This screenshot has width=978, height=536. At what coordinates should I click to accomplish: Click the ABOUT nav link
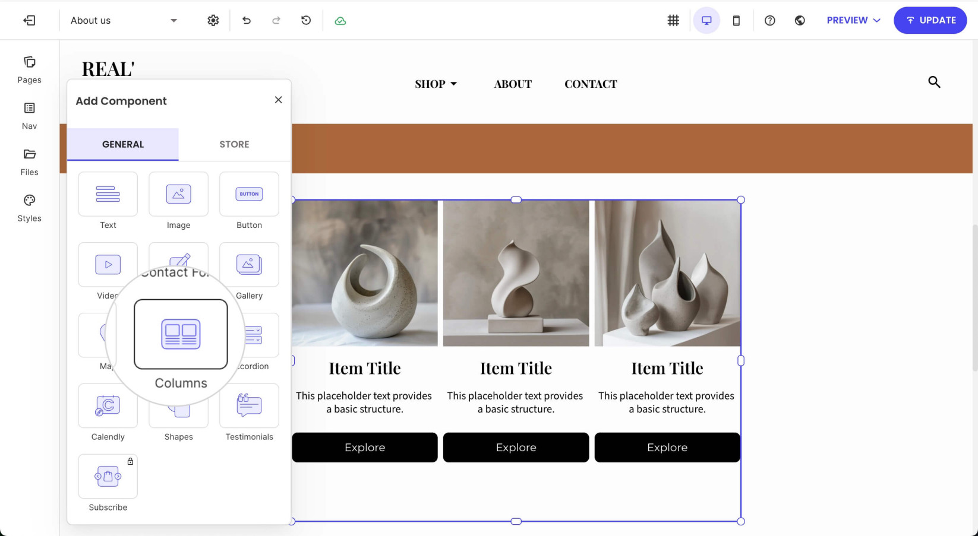pyautogui.click(x=513, y=84)
